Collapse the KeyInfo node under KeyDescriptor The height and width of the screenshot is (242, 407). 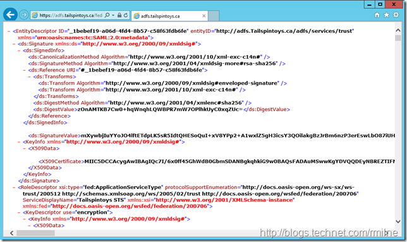pos(24,219)
